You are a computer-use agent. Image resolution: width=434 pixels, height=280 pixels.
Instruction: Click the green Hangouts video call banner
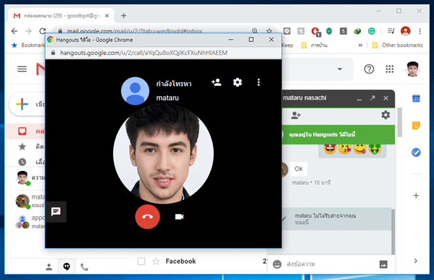(338, 134)
